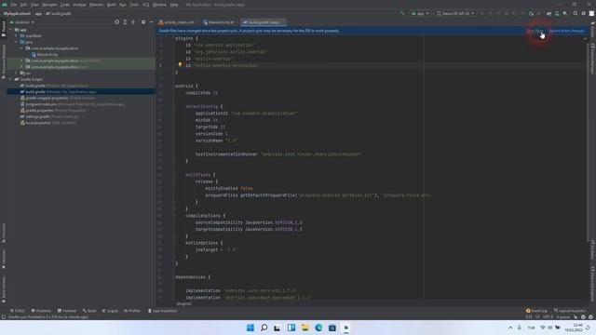This screenshot has height=335, width=596.
Task: Open the Code menu
Action: [65, 5]
